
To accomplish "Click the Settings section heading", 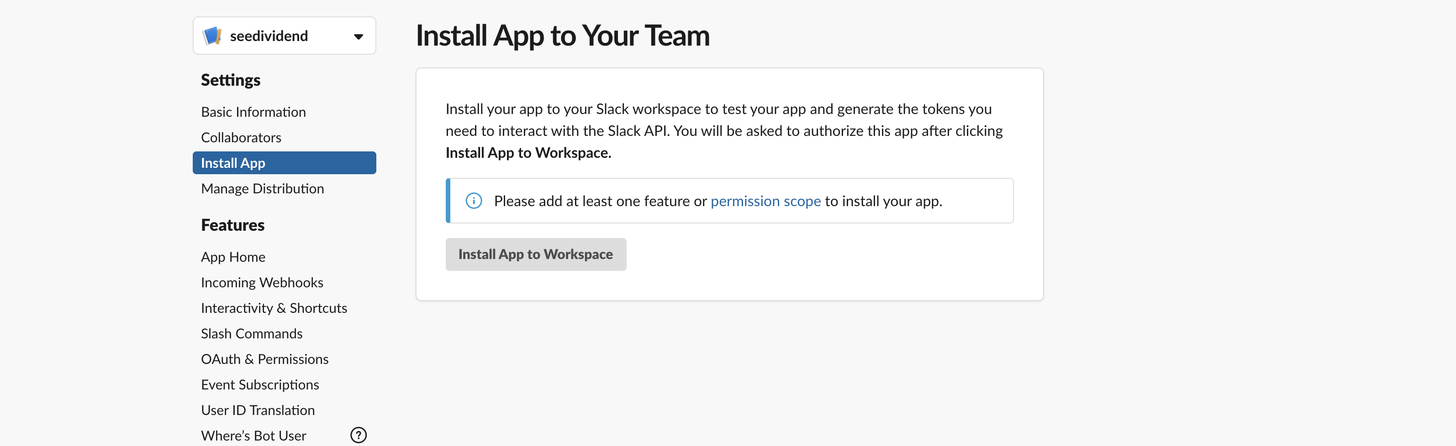I will pyautogui.click(x=231, y=80).
